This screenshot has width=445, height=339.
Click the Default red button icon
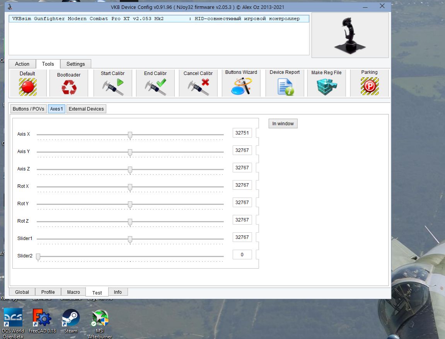click(x=28, y=87)
